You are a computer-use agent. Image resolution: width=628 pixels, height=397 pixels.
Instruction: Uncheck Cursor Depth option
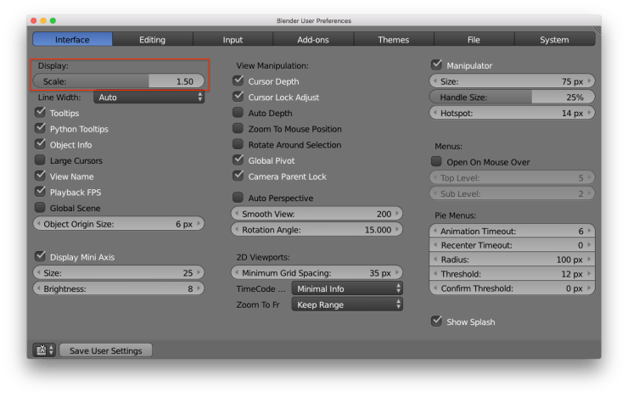(x=238, y=81)
